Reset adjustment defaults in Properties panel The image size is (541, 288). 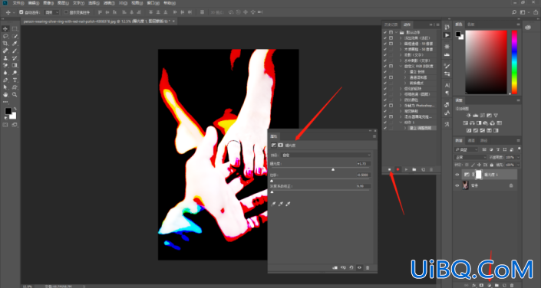(x=351, y=267)
